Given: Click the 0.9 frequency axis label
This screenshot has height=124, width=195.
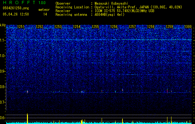Looking at the screenshot, I should pyautogui.click(x=2, y=71).
